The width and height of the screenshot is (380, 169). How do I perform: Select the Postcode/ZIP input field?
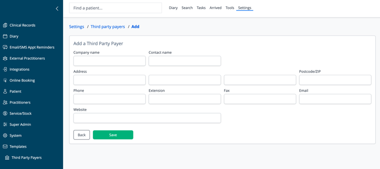(x=335, y=80)
